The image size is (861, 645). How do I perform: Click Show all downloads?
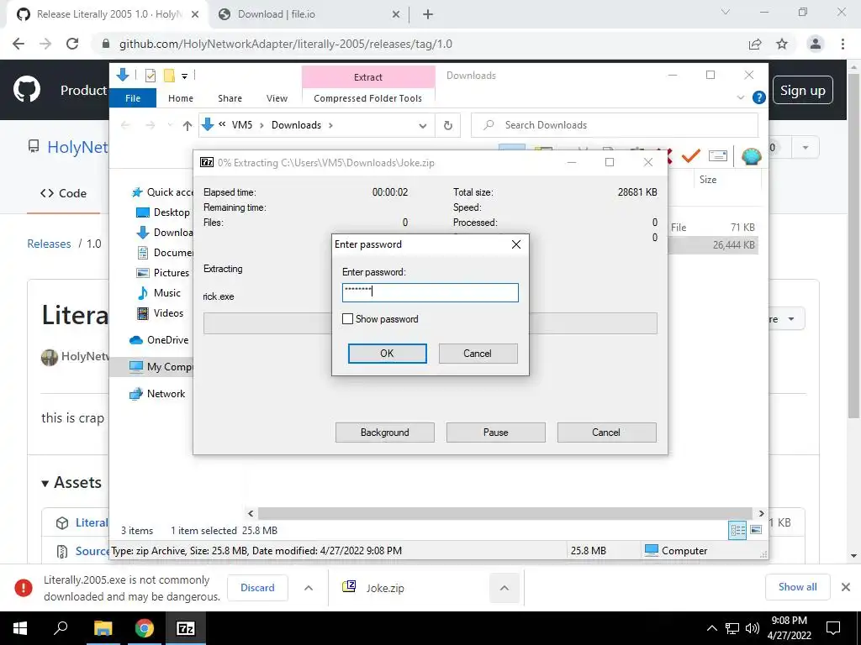[797, 587]
